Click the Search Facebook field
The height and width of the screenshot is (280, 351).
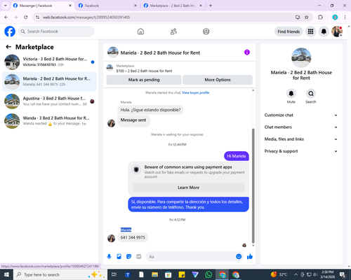click(56, 31)
